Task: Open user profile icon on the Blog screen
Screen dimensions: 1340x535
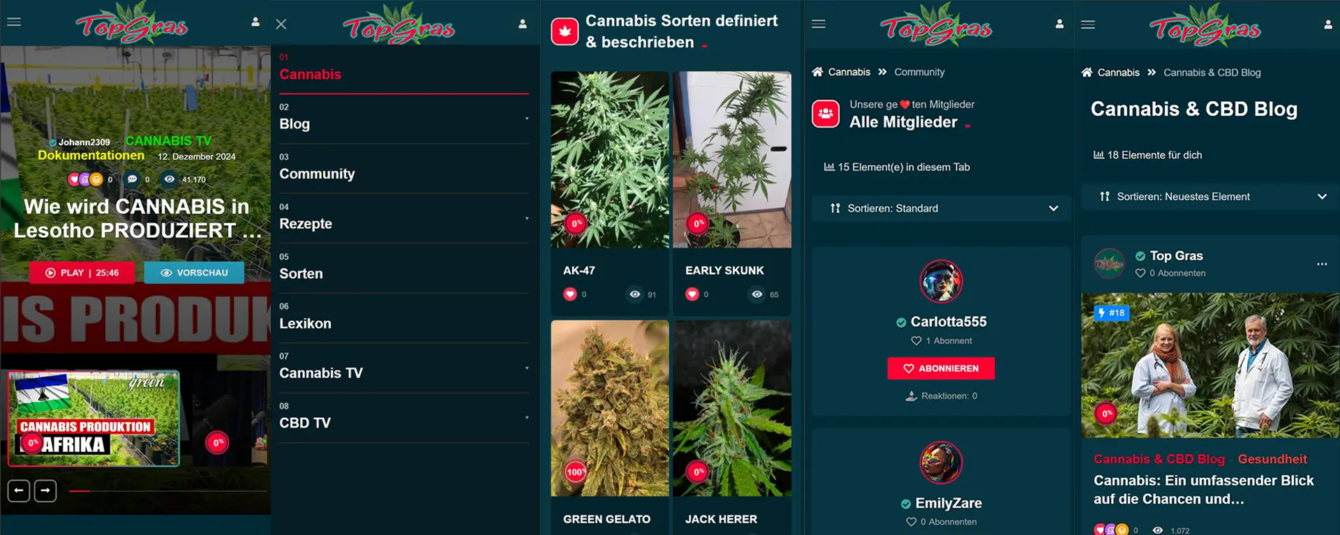Action: coord(1327,24)
